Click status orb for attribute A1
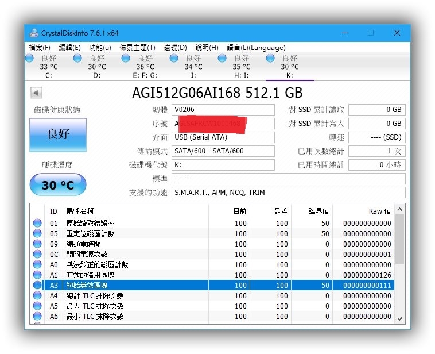 coord(37,275)
